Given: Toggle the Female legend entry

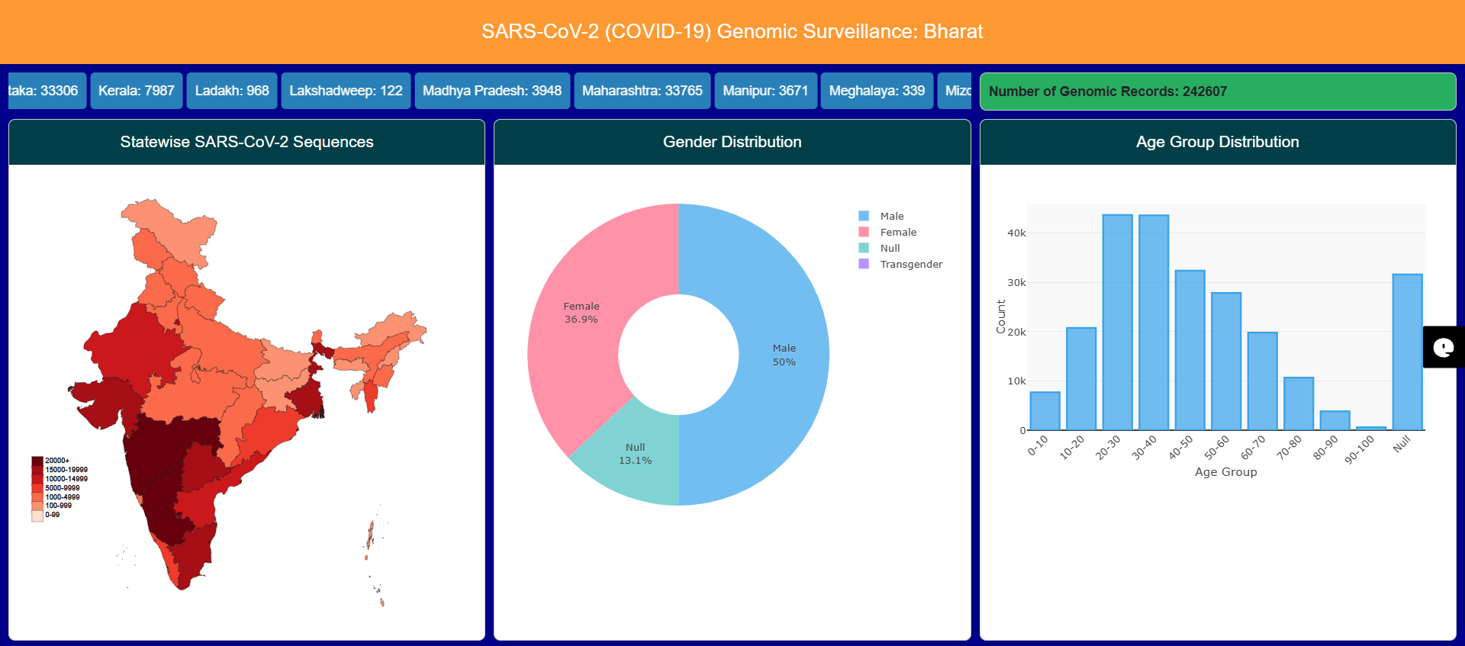Looking at the screenshot, I should tap(897, 233).
